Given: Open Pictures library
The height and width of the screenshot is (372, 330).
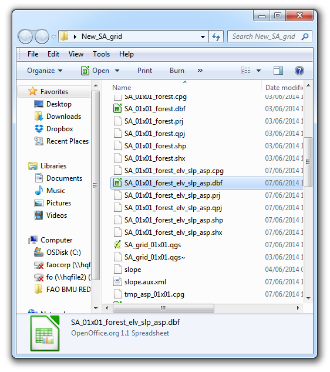Looking at the screenshot, I should [59, 203].
